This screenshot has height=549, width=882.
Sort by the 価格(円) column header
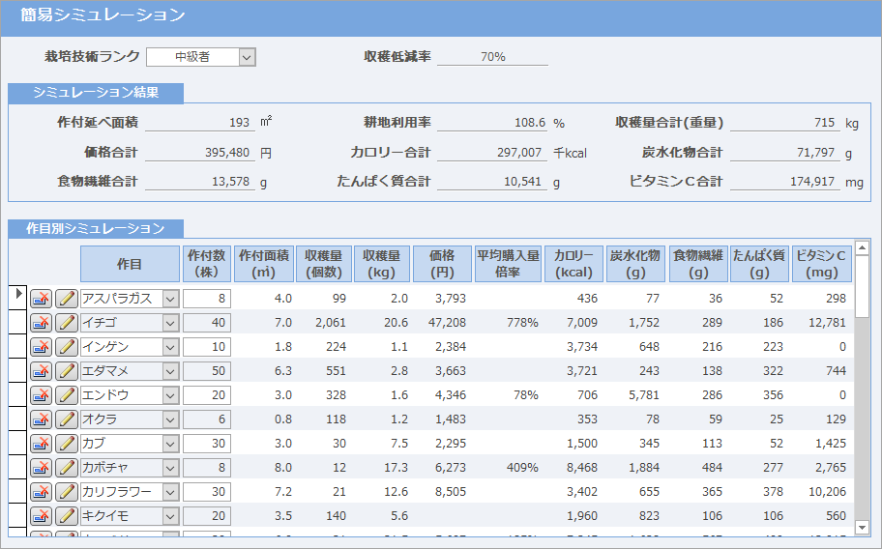[x=442, y=263]
